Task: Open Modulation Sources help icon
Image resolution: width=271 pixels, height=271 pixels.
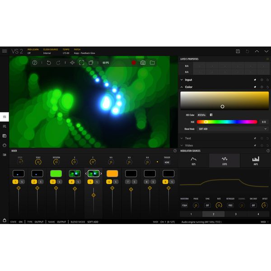Action: [x=268, y=151]
